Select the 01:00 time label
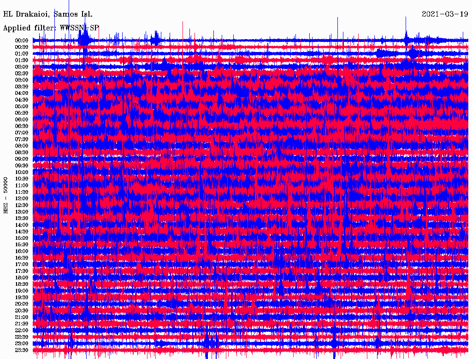This screenshot has width=472, height=359. pyautogui.click(x=22, y=53)
